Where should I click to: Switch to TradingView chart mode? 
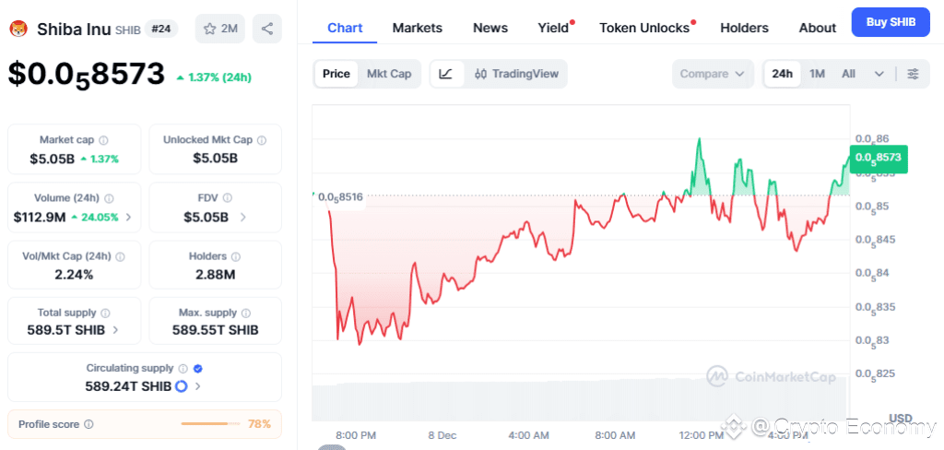pyautogui.click(x=516, y=74)
